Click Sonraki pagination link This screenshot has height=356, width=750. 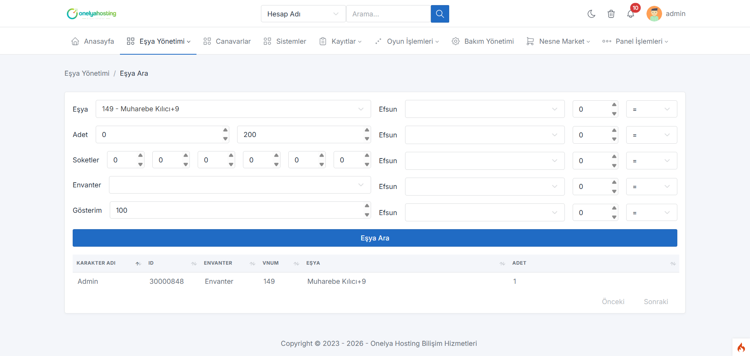click(656, 302)
